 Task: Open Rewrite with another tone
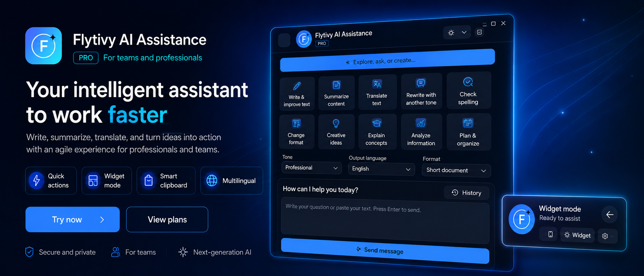[421, 91]
